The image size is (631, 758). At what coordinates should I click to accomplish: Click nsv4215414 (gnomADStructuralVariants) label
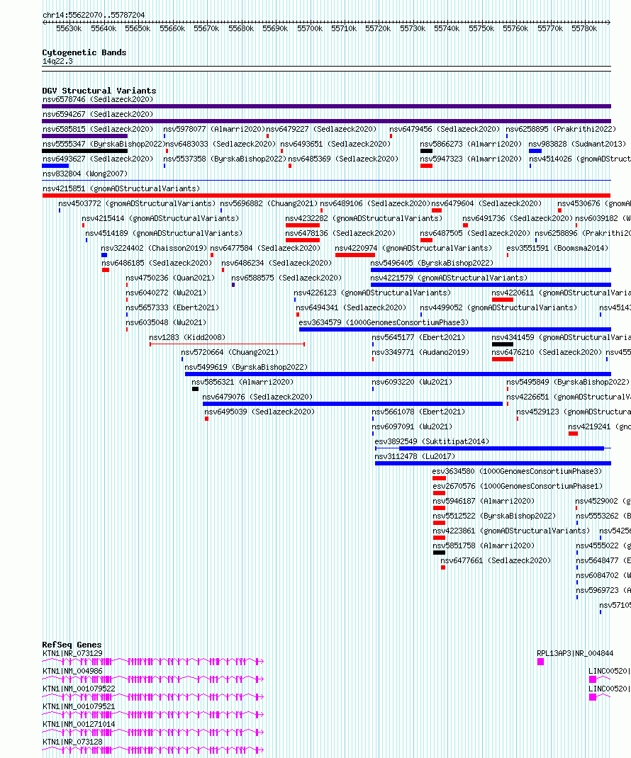click(160, 219)
